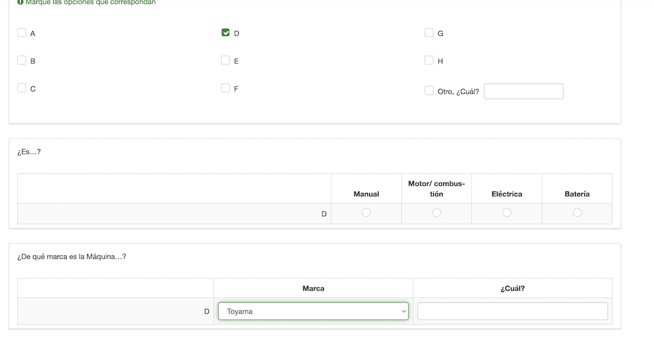Select the Eléctrica radio button for D
This screenshot has width=654, height=343.
pyautogui.click(x=506, y=213)
